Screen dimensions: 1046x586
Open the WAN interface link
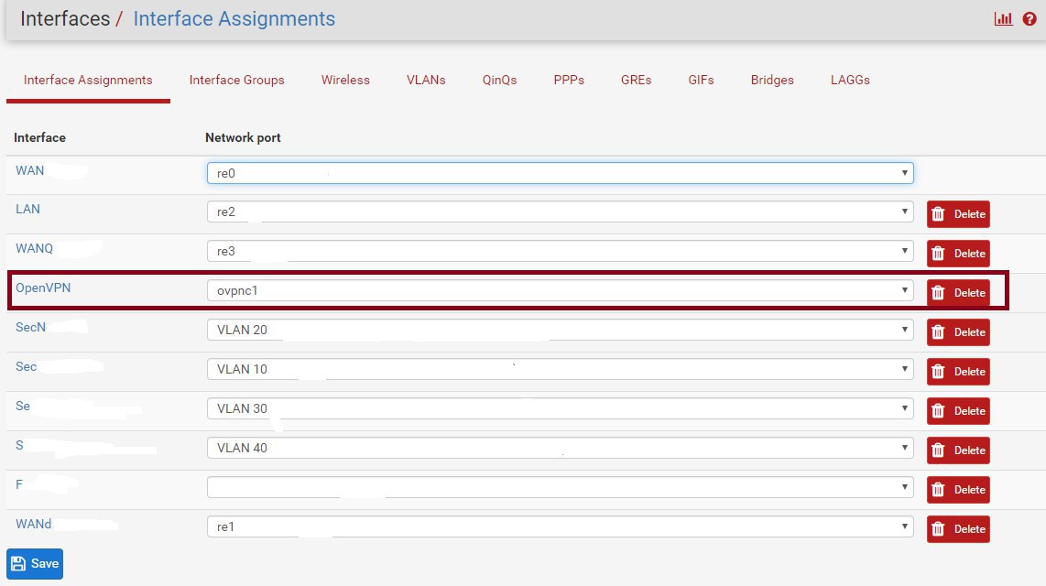[x=30, y=170]
